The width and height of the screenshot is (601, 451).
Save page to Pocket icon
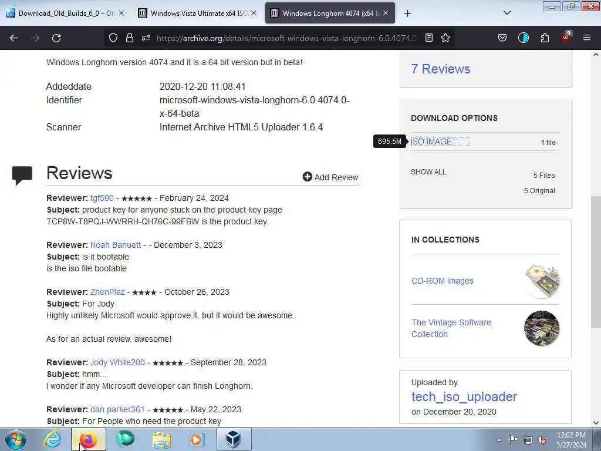[x=502, y=38]
